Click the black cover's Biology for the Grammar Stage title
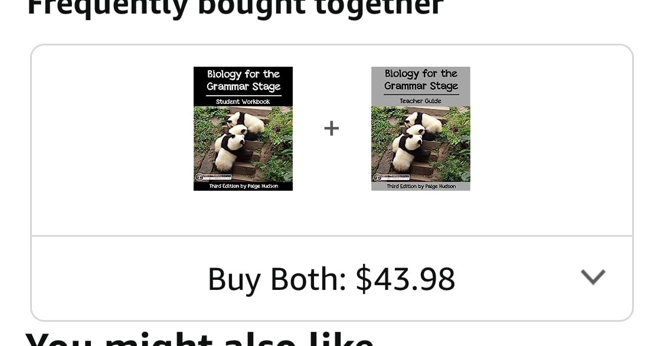Viewport: 664px width, 346px height. point(244,80)
